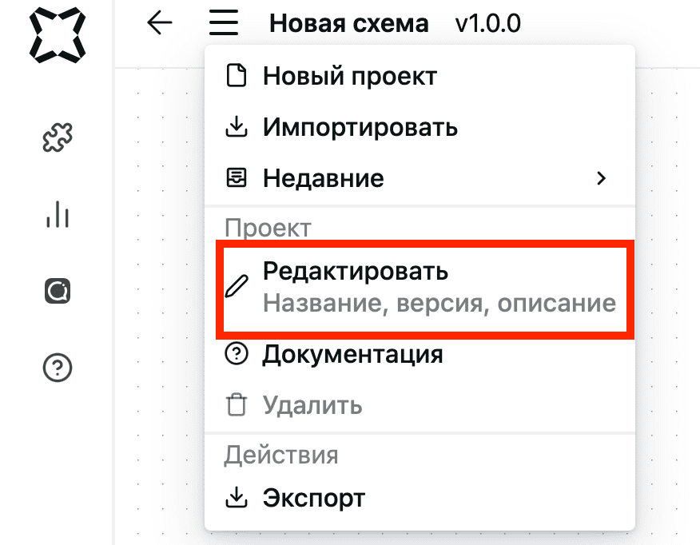
Task: Choose Импортировать from the menu
Action: [420, 127]
